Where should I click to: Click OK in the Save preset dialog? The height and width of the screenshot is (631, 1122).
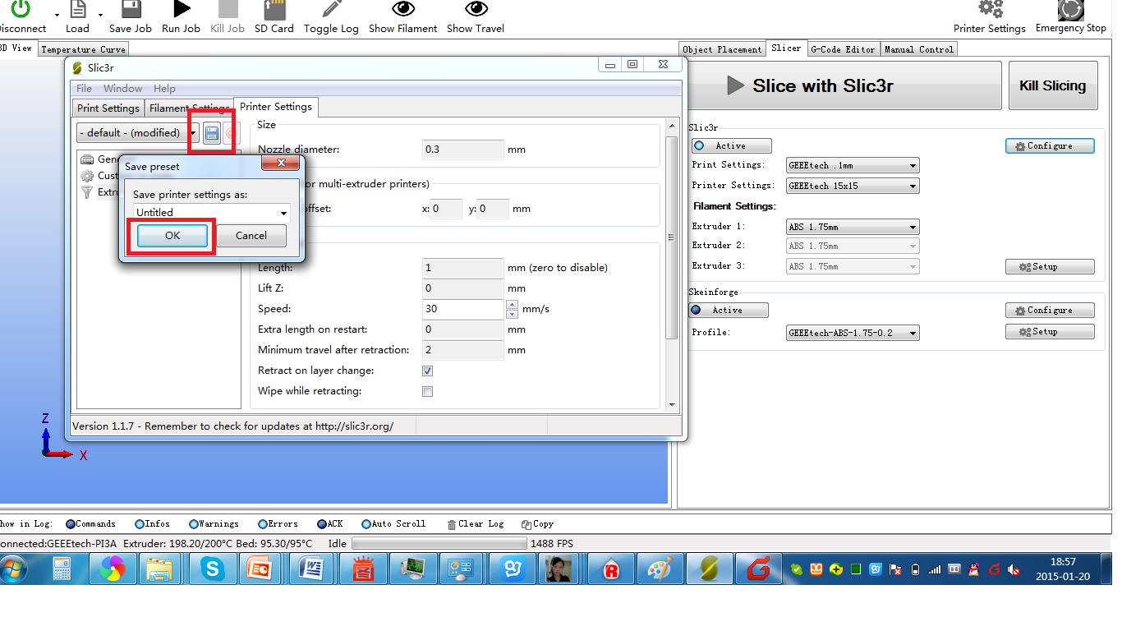point(172,236)
